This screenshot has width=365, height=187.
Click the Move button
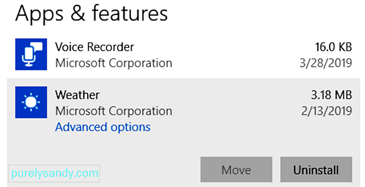pyautogui.click(x=236, y=170)
